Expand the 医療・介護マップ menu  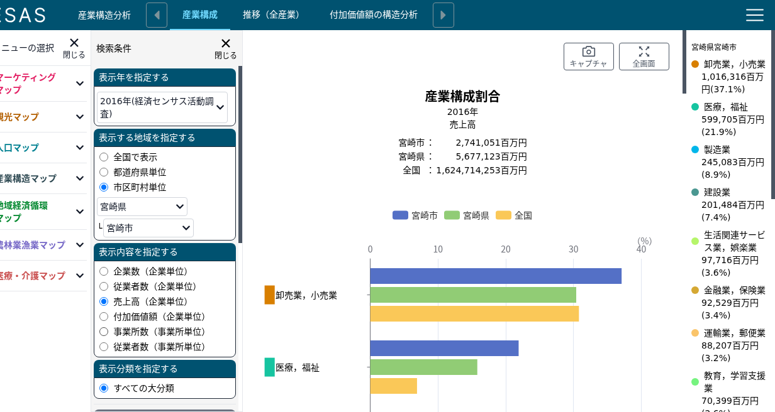43,276
